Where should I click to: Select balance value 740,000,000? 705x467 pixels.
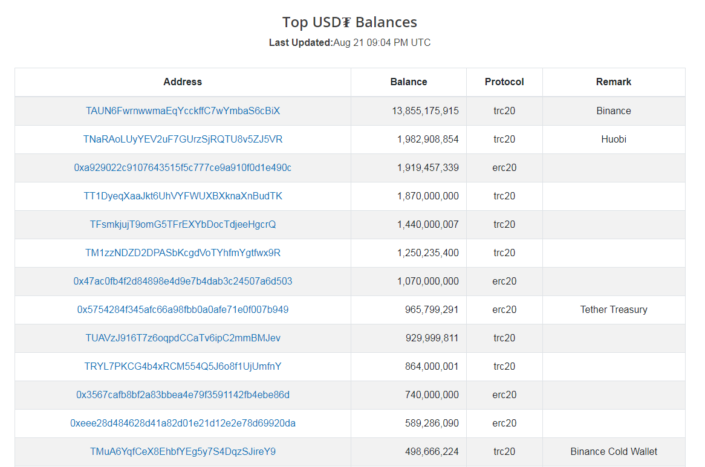tap(432, 395)
